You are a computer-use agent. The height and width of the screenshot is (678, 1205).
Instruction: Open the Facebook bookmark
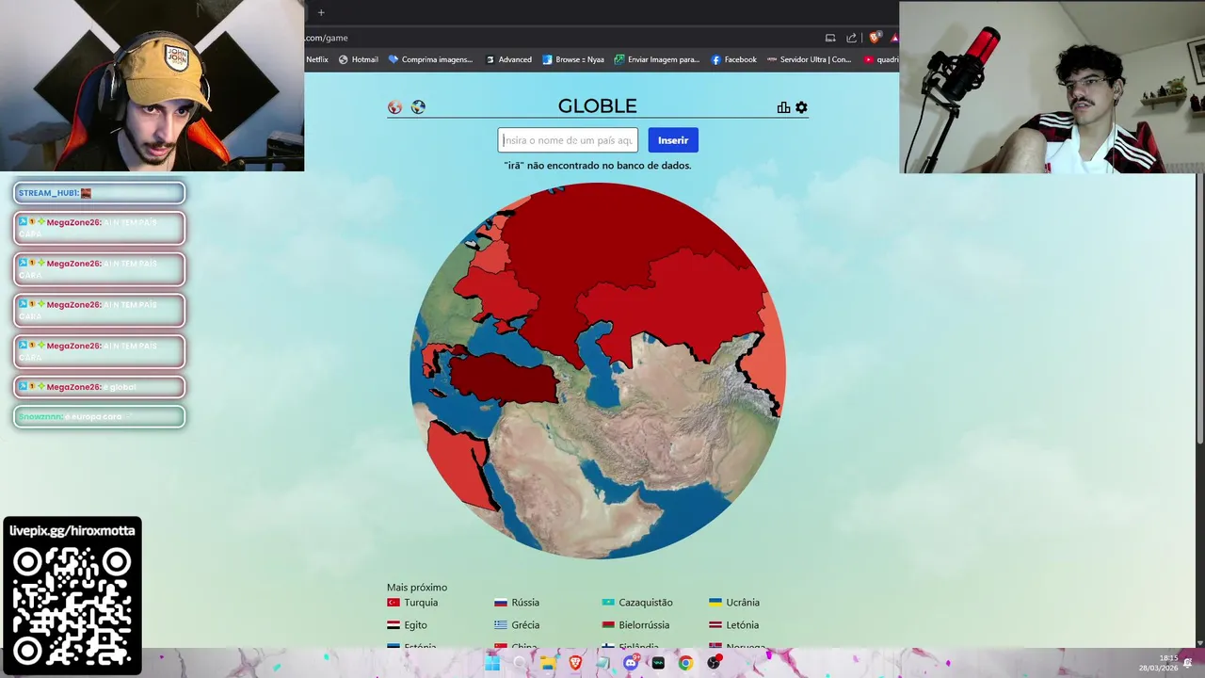[733, 59]
